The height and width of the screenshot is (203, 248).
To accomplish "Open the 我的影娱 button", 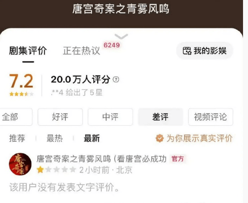I will point(205,51).
